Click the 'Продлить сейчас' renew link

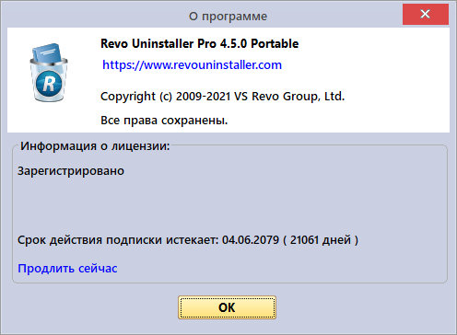point(67,269)
